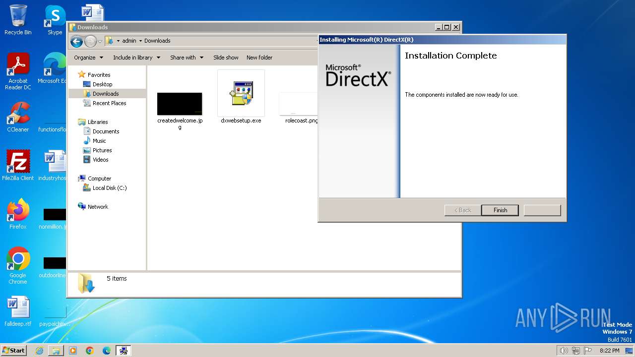Open the Firefox desktop shortcut
635x357 pixels.
point(18,214)
